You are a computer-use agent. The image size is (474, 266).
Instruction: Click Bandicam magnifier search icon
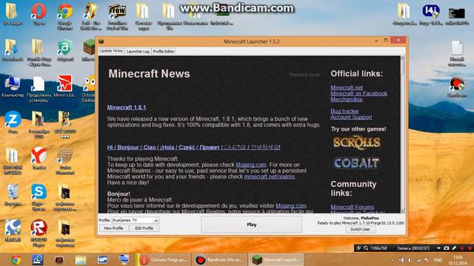(x=366, y=248)
